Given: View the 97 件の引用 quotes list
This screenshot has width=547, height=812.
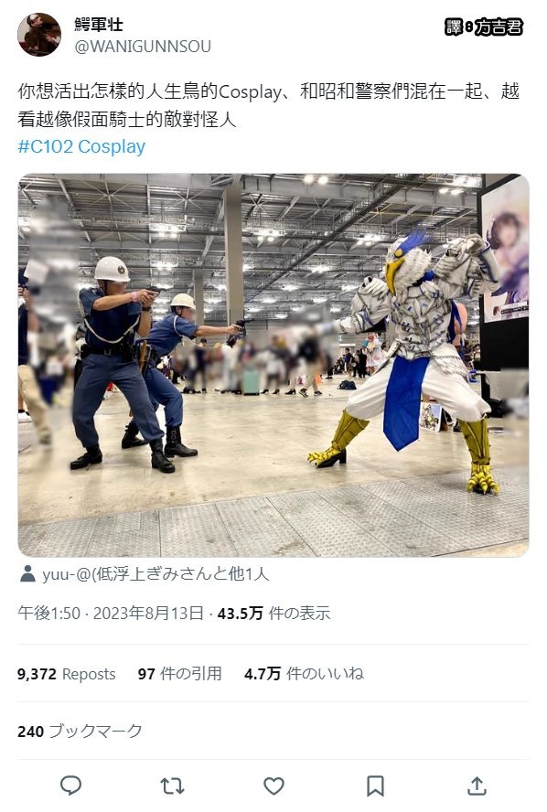Looking at the screenshot, I should [180, 674].
